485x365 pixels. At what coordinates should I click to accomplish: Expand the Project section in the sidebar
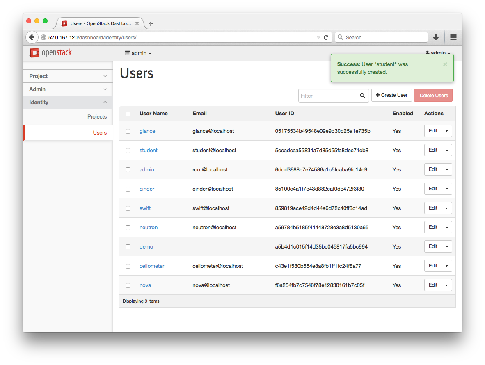[68, 76]
